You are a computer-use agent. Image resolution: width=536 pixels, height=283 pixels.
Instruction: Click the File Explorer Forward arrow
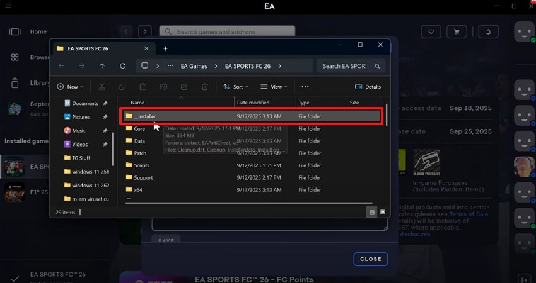point(81,66)
